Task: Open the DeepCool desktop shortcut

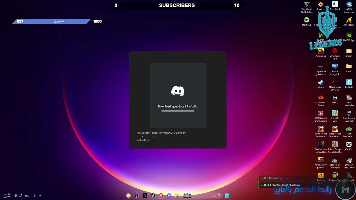Action: click(x=335, y=6)
